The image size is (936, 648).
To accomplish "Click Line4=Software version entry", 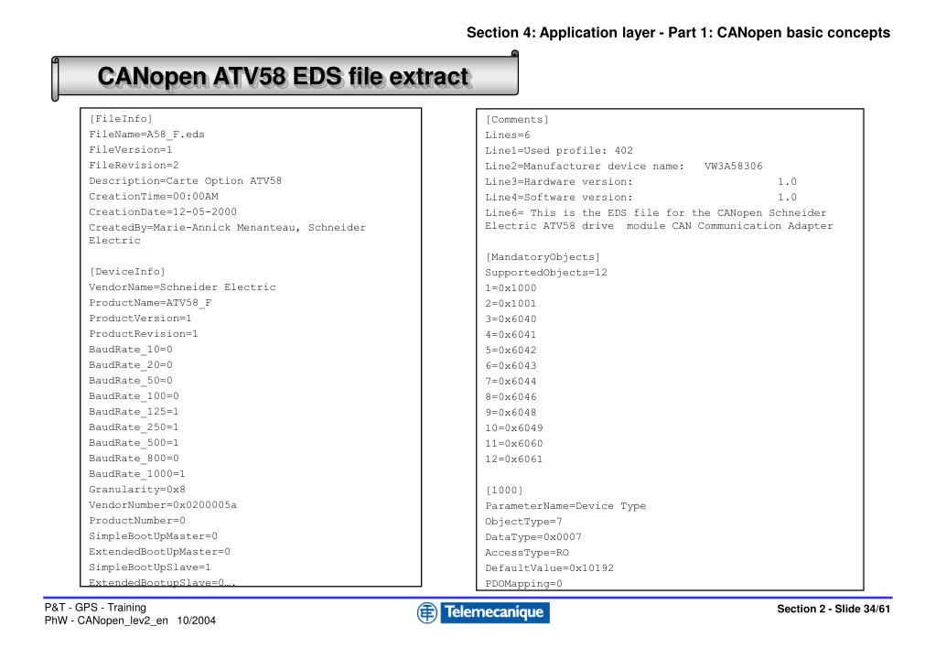I will point(641,197).
